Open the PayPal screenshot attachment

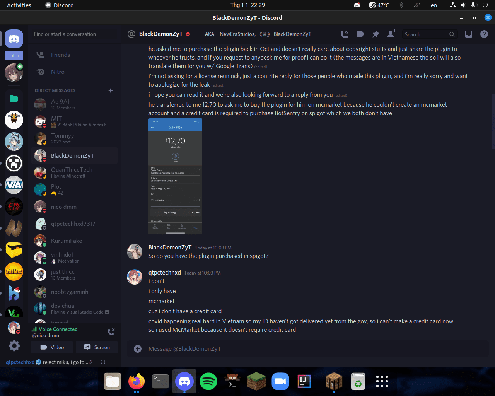(x=175, y=176)
